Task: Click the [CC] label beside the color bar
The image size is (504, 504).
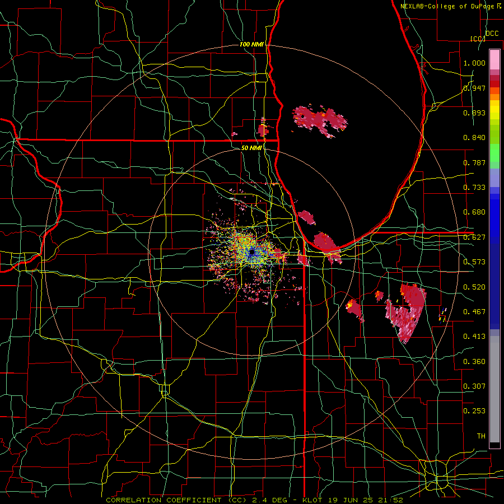Action: tap(478, 39)
